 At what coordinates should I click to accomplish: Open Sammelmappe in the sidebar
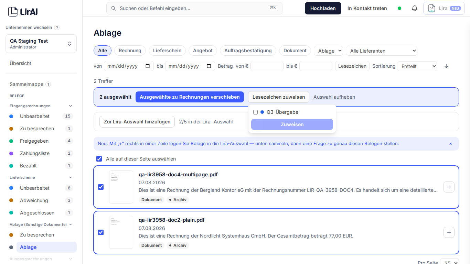(26, 84)
